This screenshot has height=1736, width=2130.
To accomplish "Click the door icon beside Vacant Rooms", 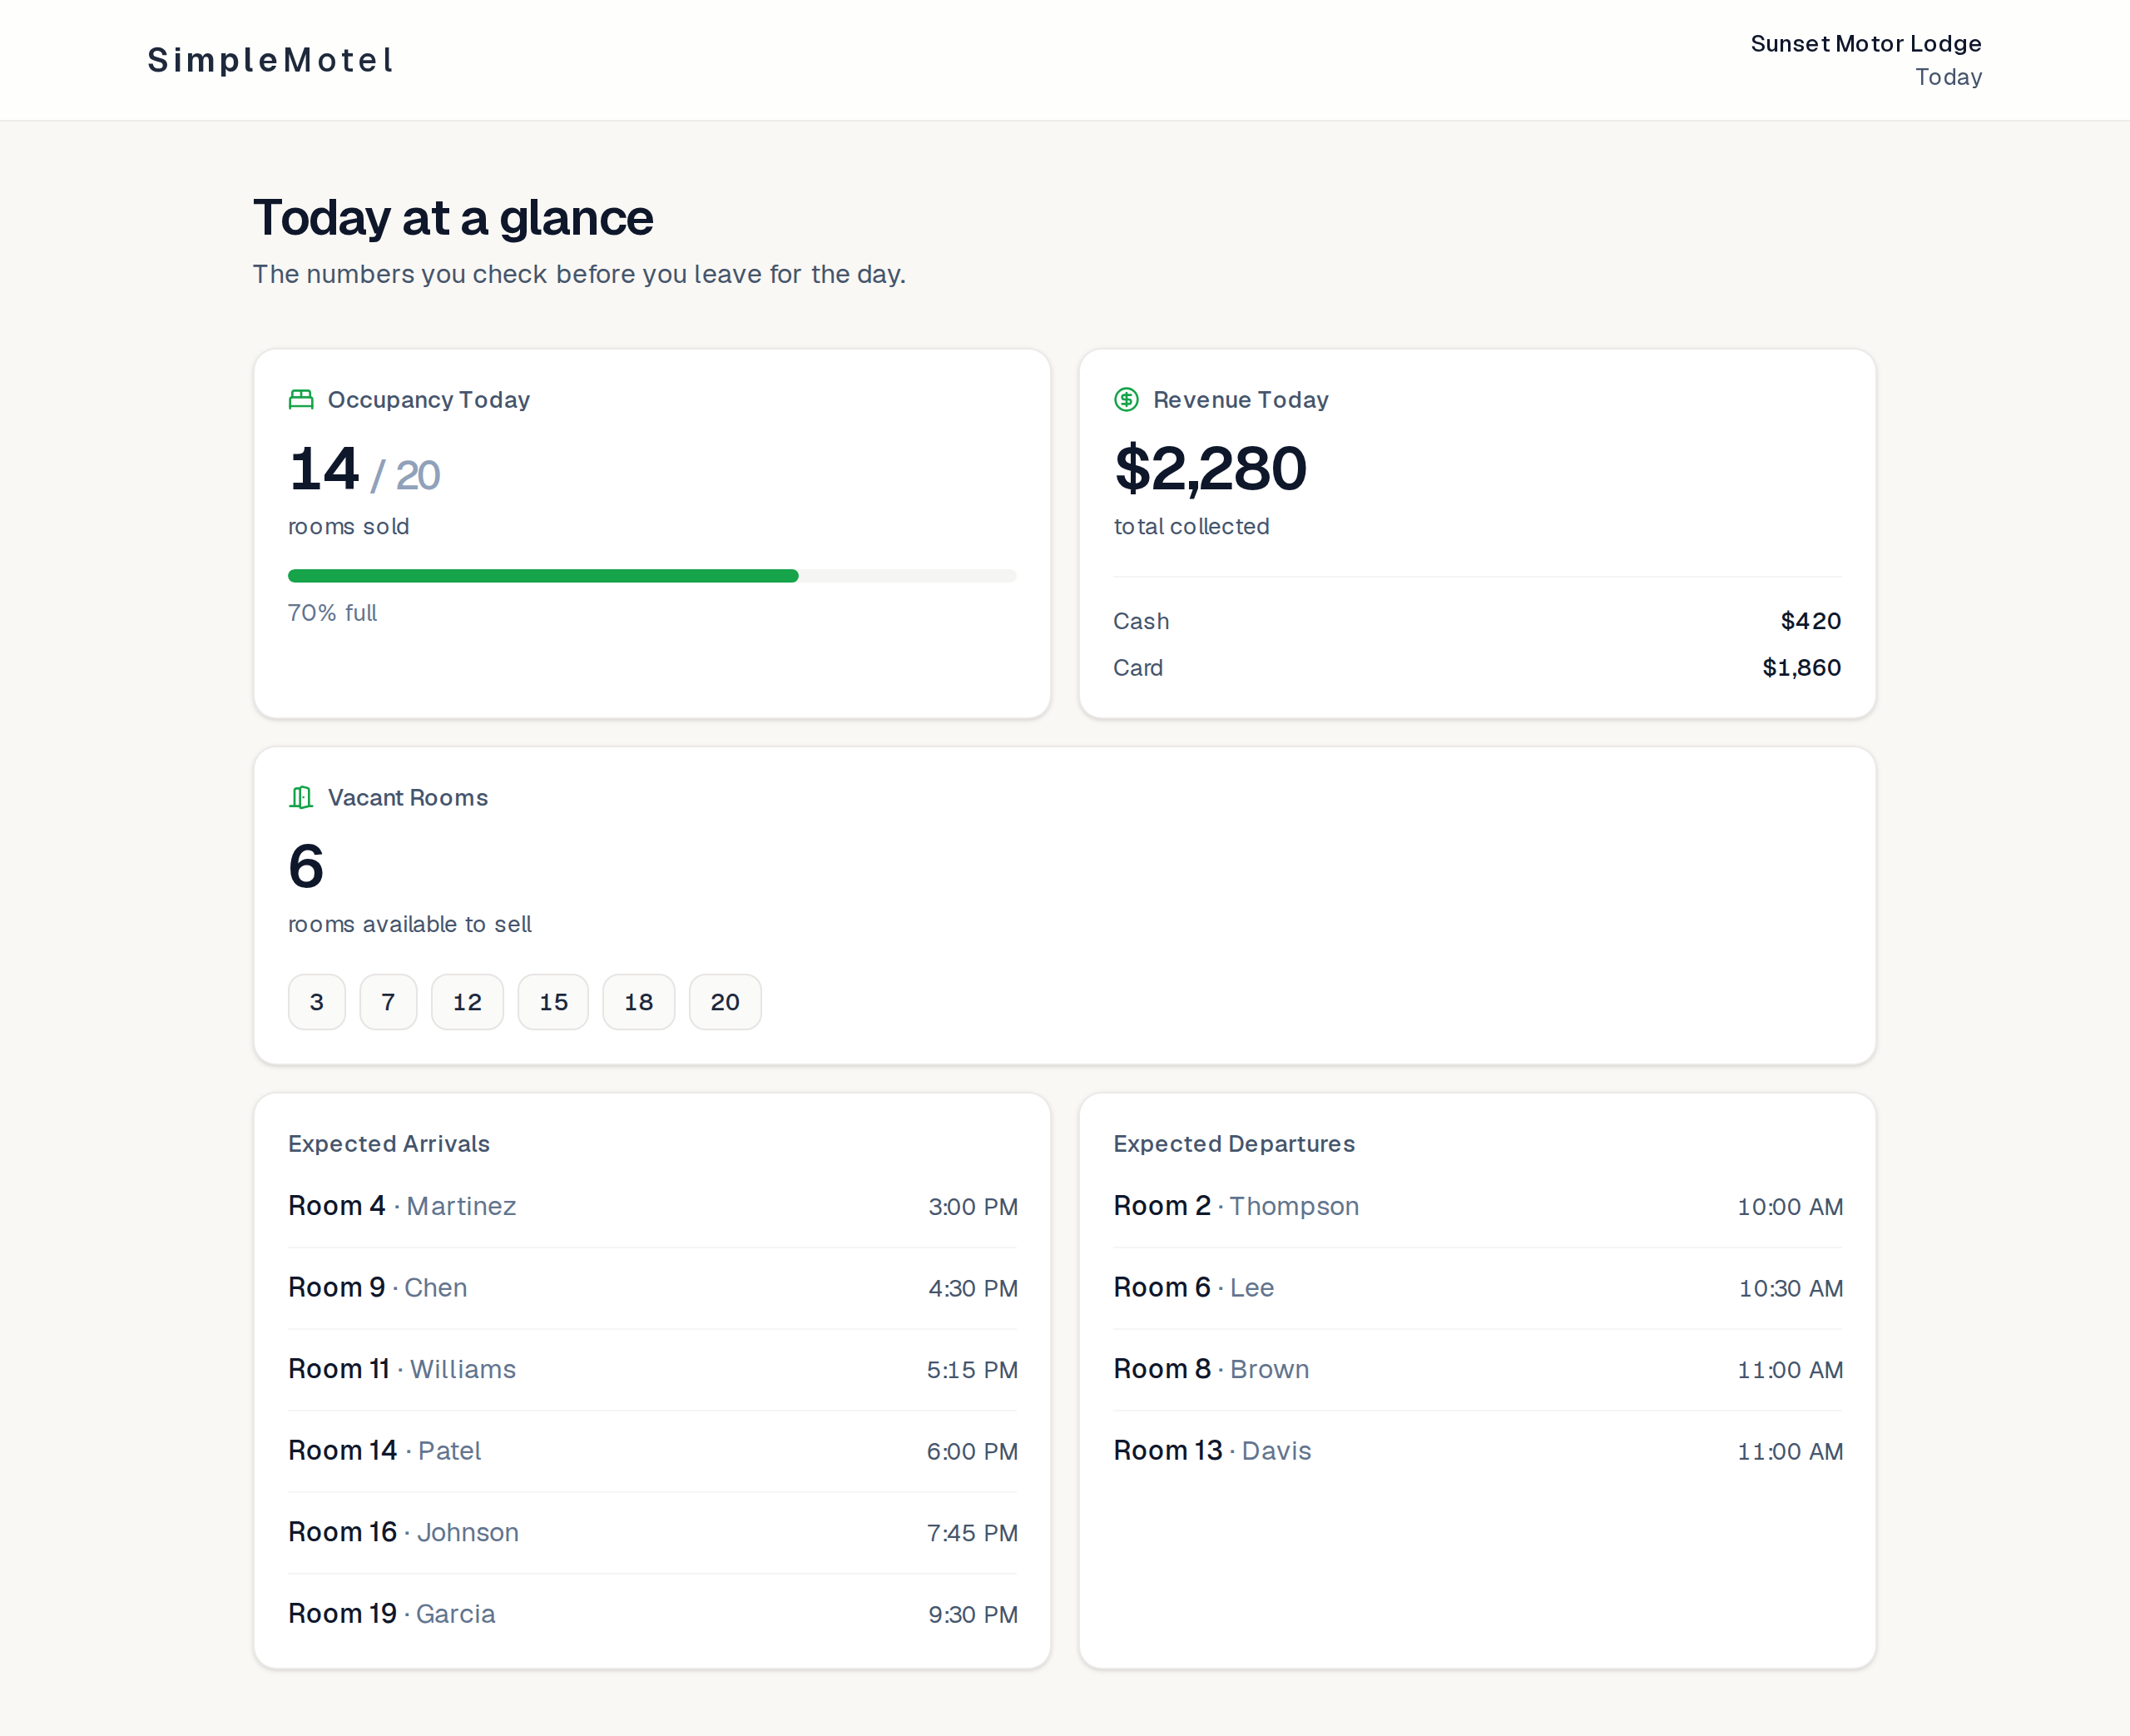I will 301,798.
